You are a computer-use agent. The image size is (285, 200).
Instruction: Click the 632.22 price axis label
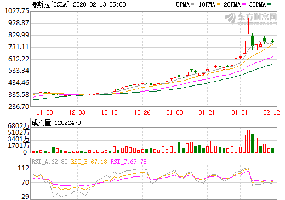coord(19,59)
